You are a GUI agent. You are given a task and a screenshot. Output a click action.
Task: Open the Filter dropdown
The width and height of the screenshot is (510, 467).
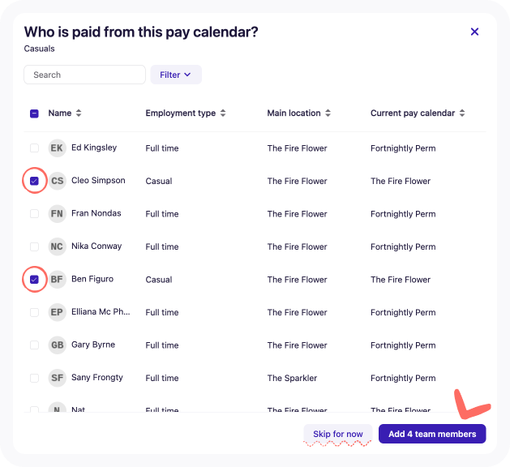pos(176,75)
